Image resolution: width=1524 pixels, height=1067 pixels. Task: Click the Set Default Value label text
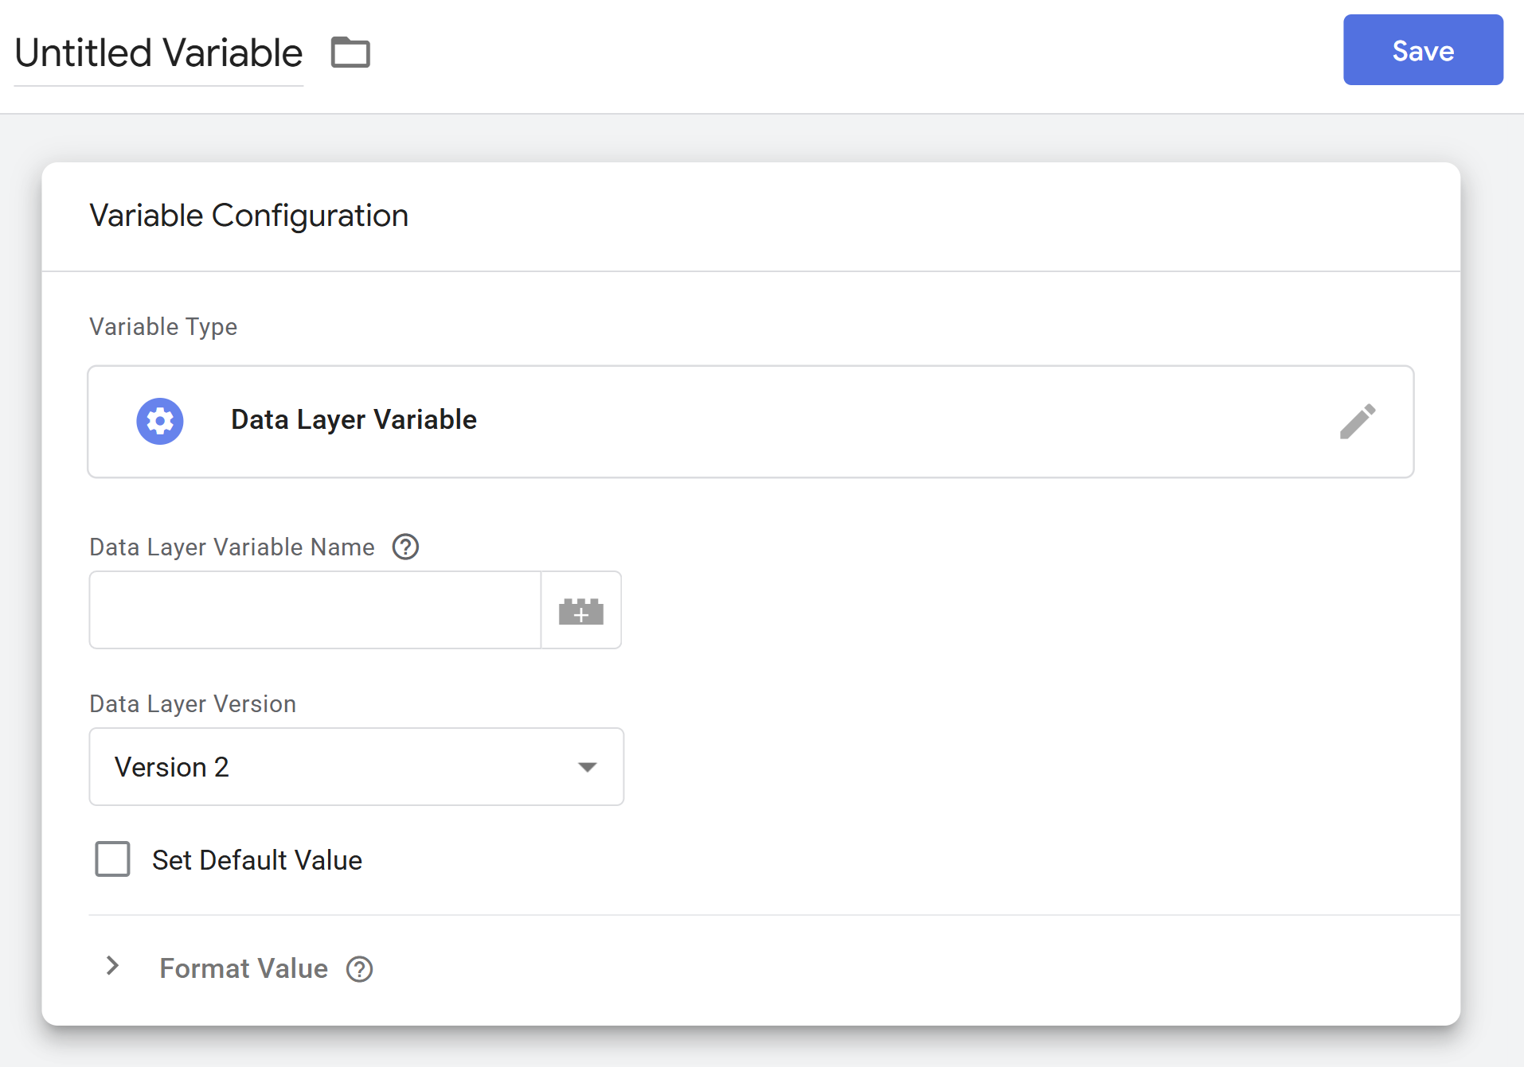click(x=256, y=860)
